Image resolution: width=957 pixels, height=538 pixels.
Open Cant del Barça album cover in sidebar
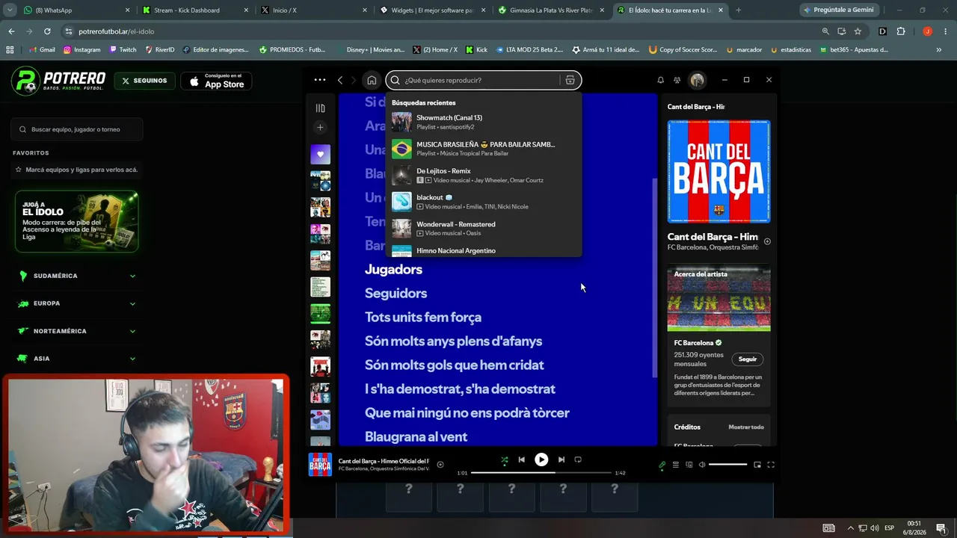click(x=718, y=172)
